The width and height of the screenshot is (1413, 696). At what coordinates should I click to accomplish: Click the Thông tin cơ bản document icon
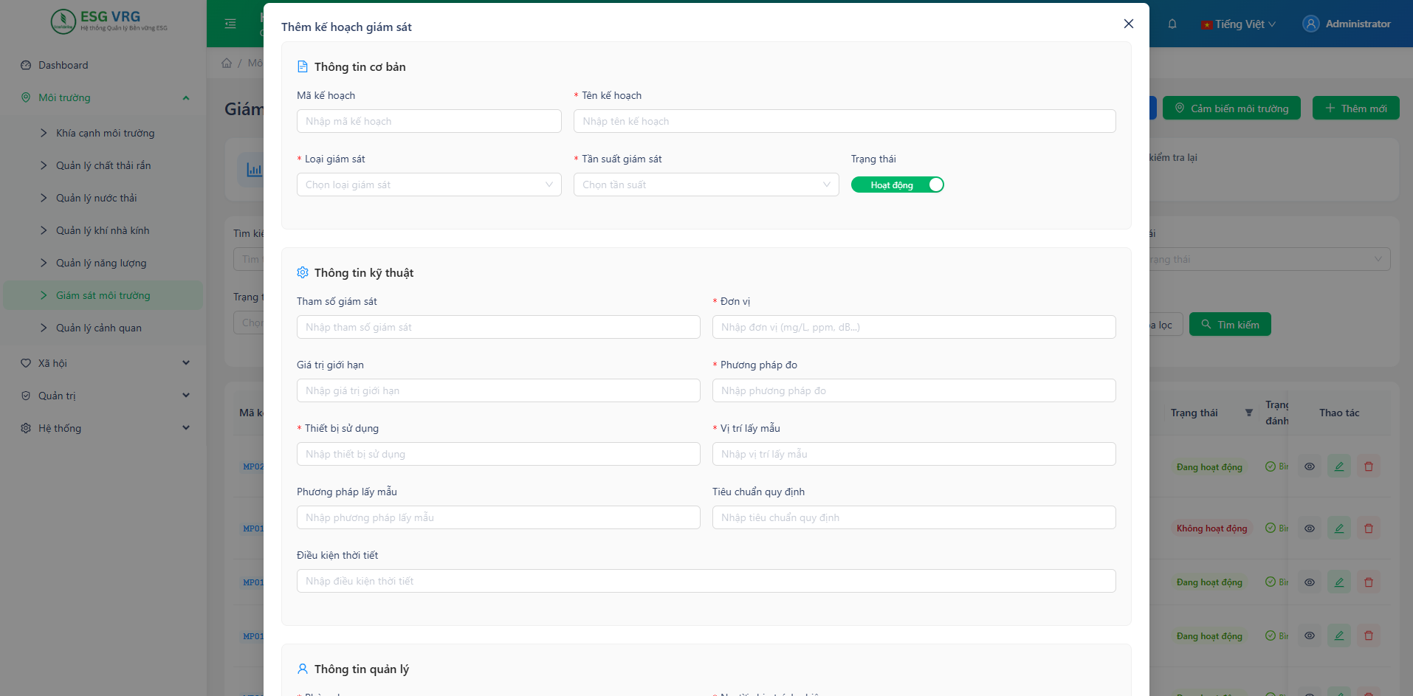coord(303,66)
